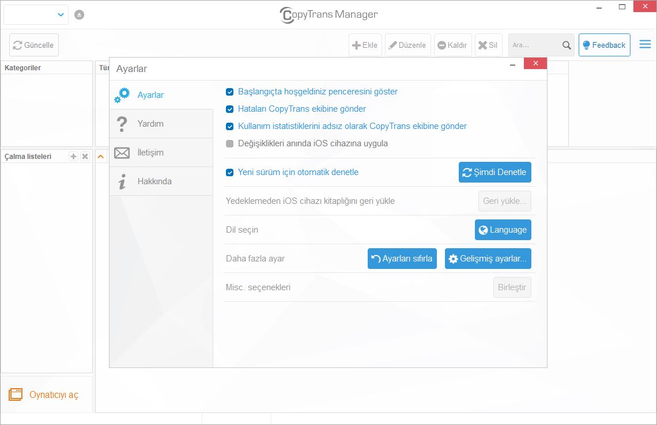Close the Ayarlar dialog
The height and width of the screenshot is (425, 657).
pos(535,63)
